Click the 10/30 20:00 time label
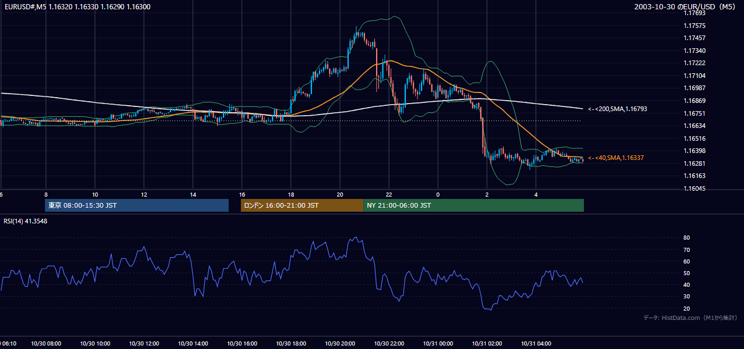Screen dimensions: 744x349 click(x=339, y=344)
